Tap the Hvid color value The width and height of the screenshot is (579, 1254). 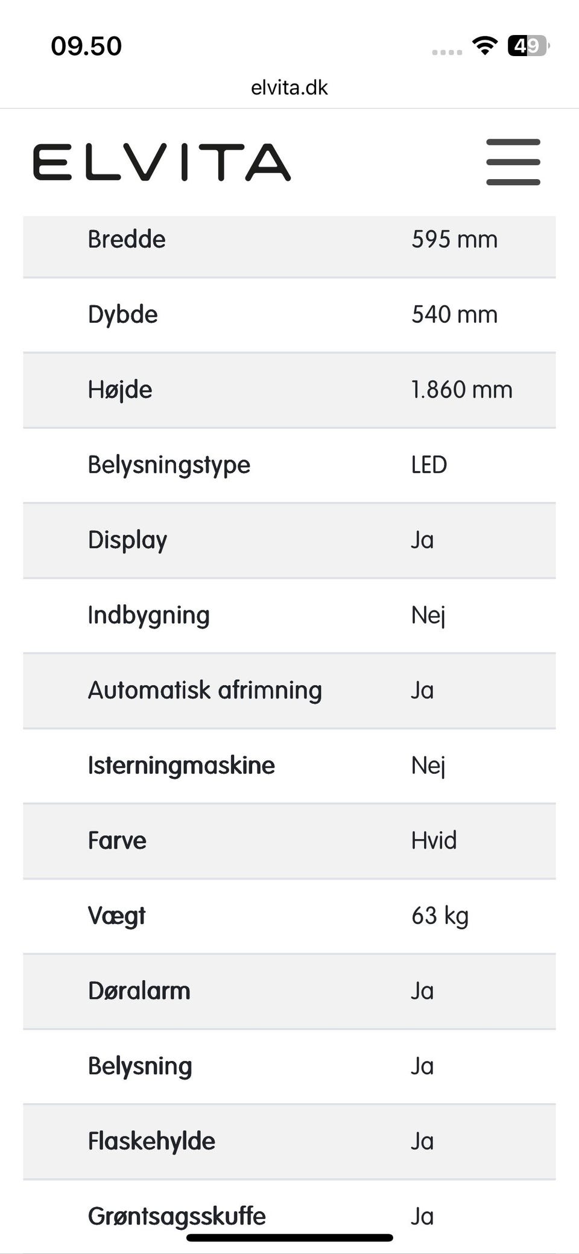click(x=434, y=840)
